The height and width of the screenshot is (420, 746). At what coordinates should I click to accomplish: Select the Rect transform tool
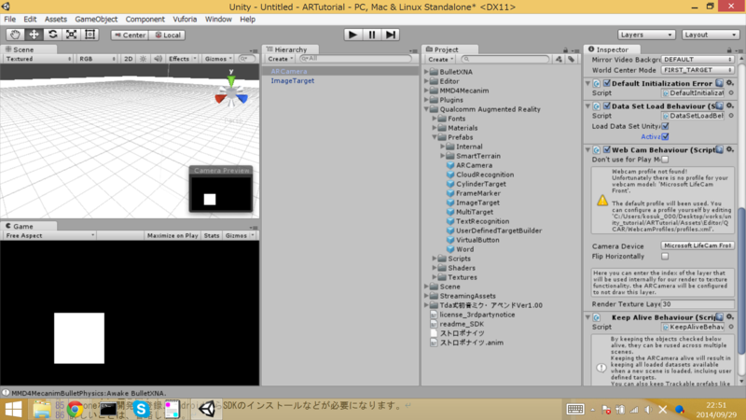90,35
